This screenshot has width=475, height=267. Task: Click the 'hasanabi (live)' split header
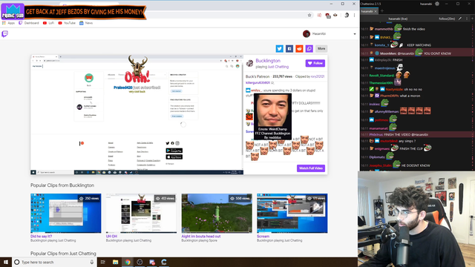pyautogui.click(x=398, y=19)
